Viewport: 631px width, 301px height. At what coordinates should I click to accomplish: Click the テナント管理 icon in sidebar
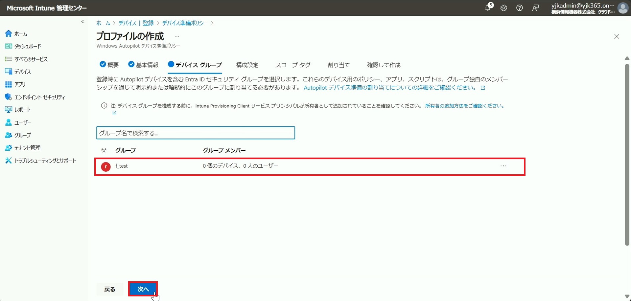click(9, 148)
